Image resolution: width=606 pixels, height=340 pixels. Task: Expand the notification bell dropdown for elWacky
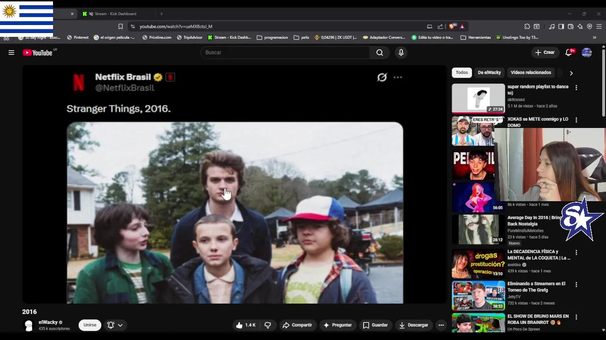coord(115,325)
